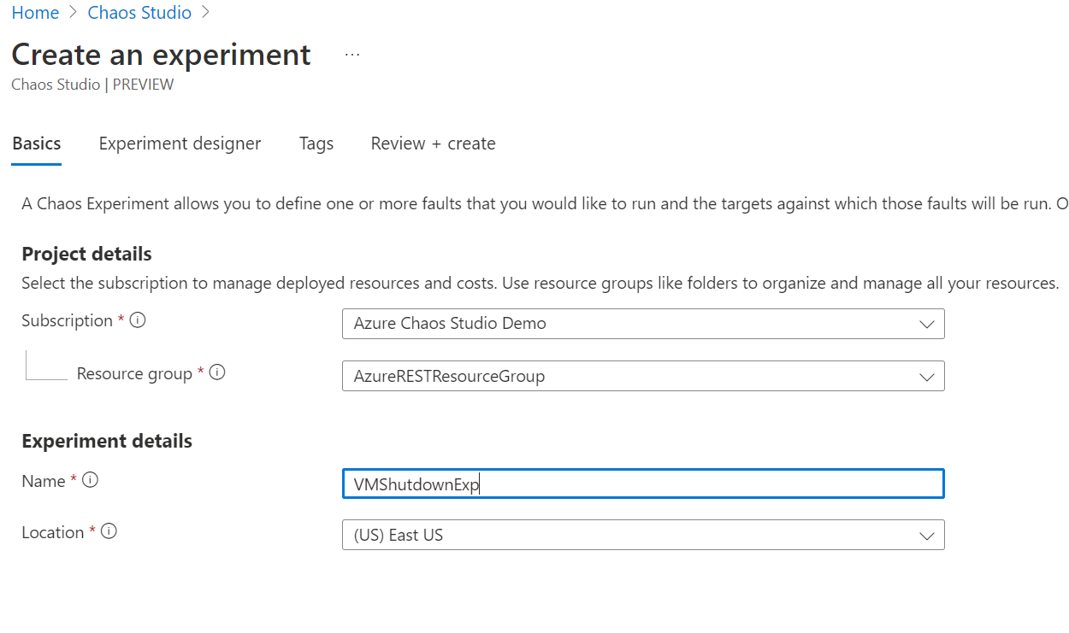Click the info icon beside Name

tap(90, 480)
